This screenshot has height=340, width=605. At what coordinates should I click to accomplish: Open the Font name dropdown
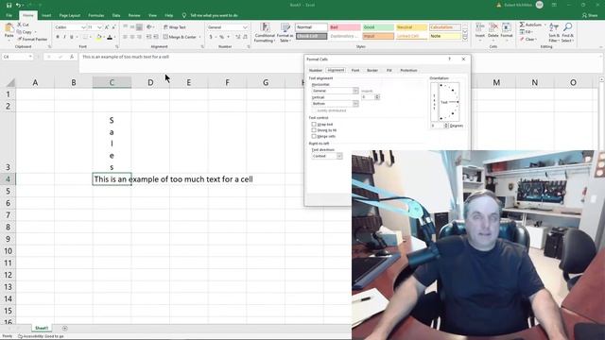83,27
